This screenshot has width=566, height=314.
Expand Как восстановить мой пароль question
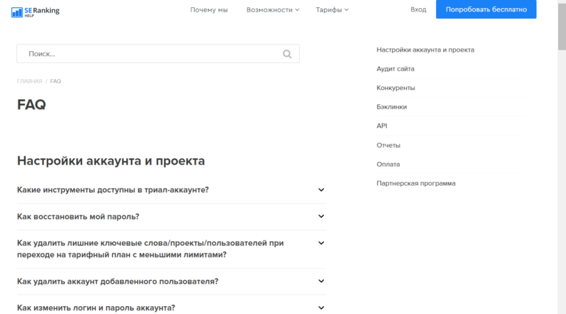click(171, 217)
